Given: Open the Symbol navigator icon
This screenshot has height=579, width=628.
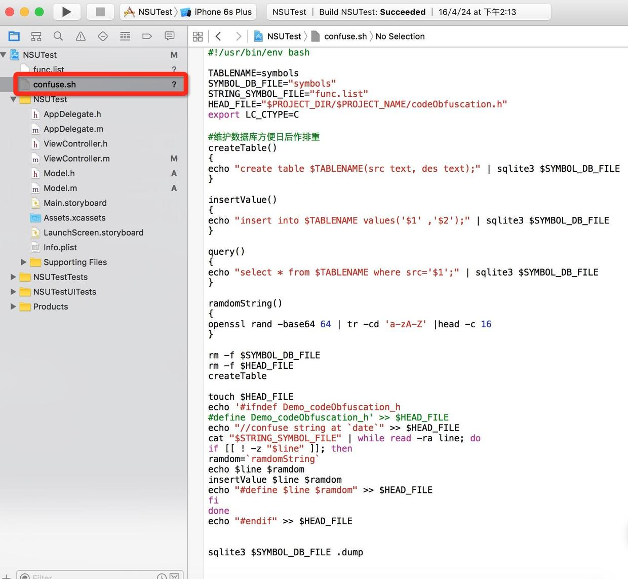Looking at the screenshot, I should coord(36,36).
